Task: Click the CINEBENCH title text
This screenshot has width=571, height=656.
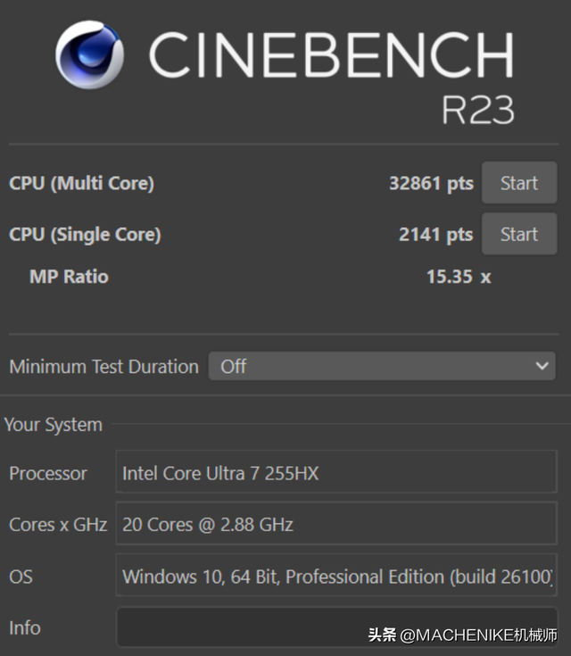Action: pyautogui.click(x=331, y=54)
